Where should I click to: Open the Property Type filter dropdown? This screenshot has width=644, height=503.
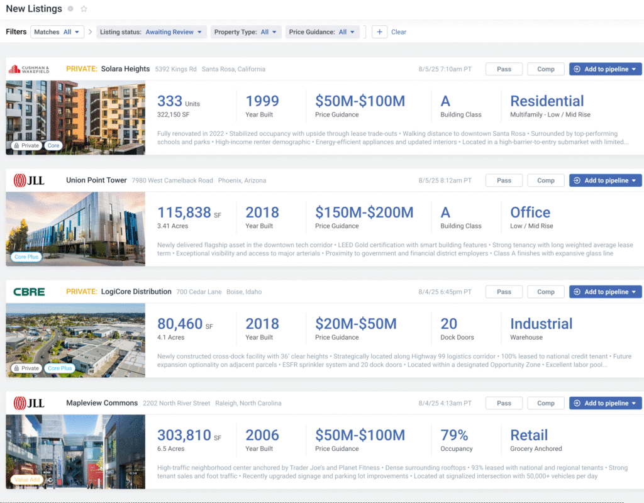pos(245,32)
